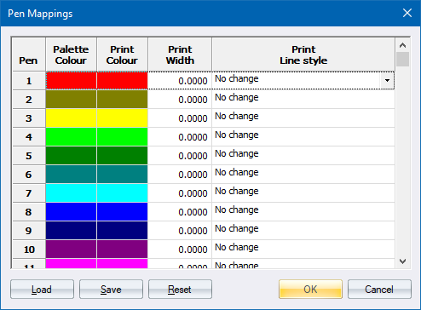
Task: Select the cyan palette colour for pen 7
Action: tap(72, 193)
